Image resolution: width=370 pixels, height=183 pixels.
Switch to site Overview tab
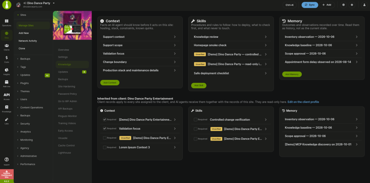(x=64, y=50)
